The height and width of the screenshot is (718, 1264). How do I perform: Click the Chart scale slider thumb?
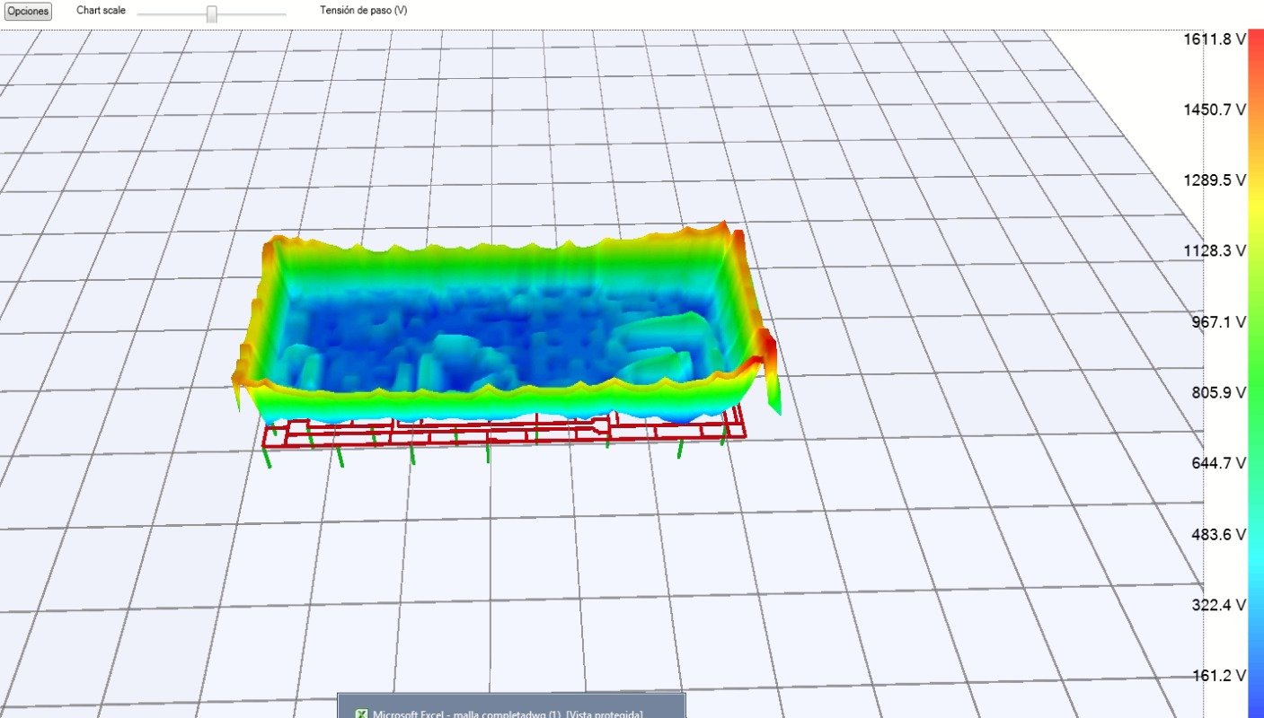212,13
